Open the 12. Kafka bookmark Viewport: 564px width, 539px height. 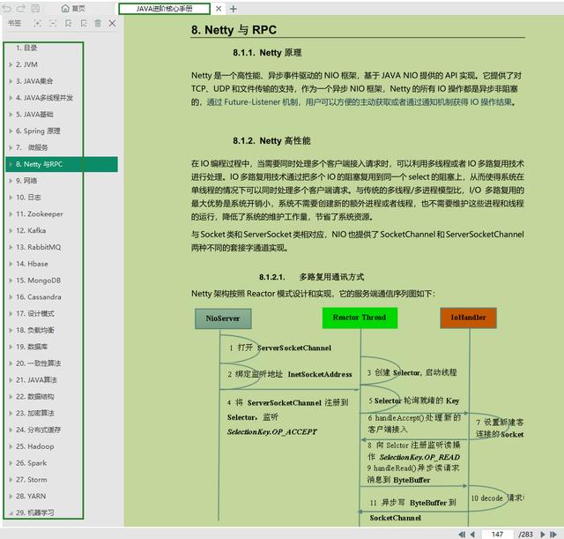click(31, 230)
